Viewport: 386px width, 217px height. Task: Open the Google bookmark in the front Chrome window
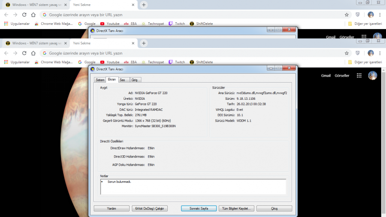(87, 62)
